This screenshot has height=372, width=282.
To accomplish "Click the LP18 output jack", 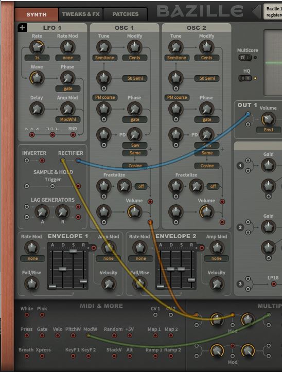I will click(x=274, y=284).
